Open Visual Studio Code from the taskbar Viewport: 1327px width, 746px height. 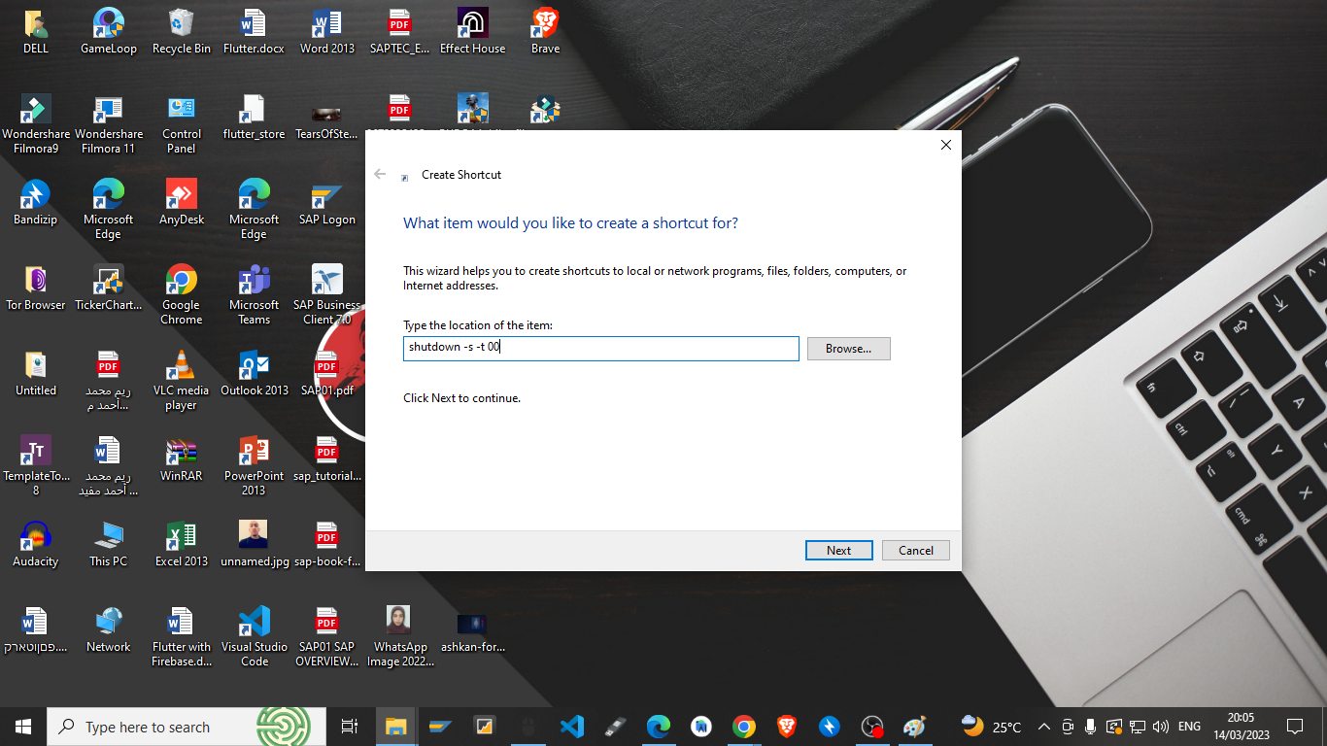click(x=571, y=727)
